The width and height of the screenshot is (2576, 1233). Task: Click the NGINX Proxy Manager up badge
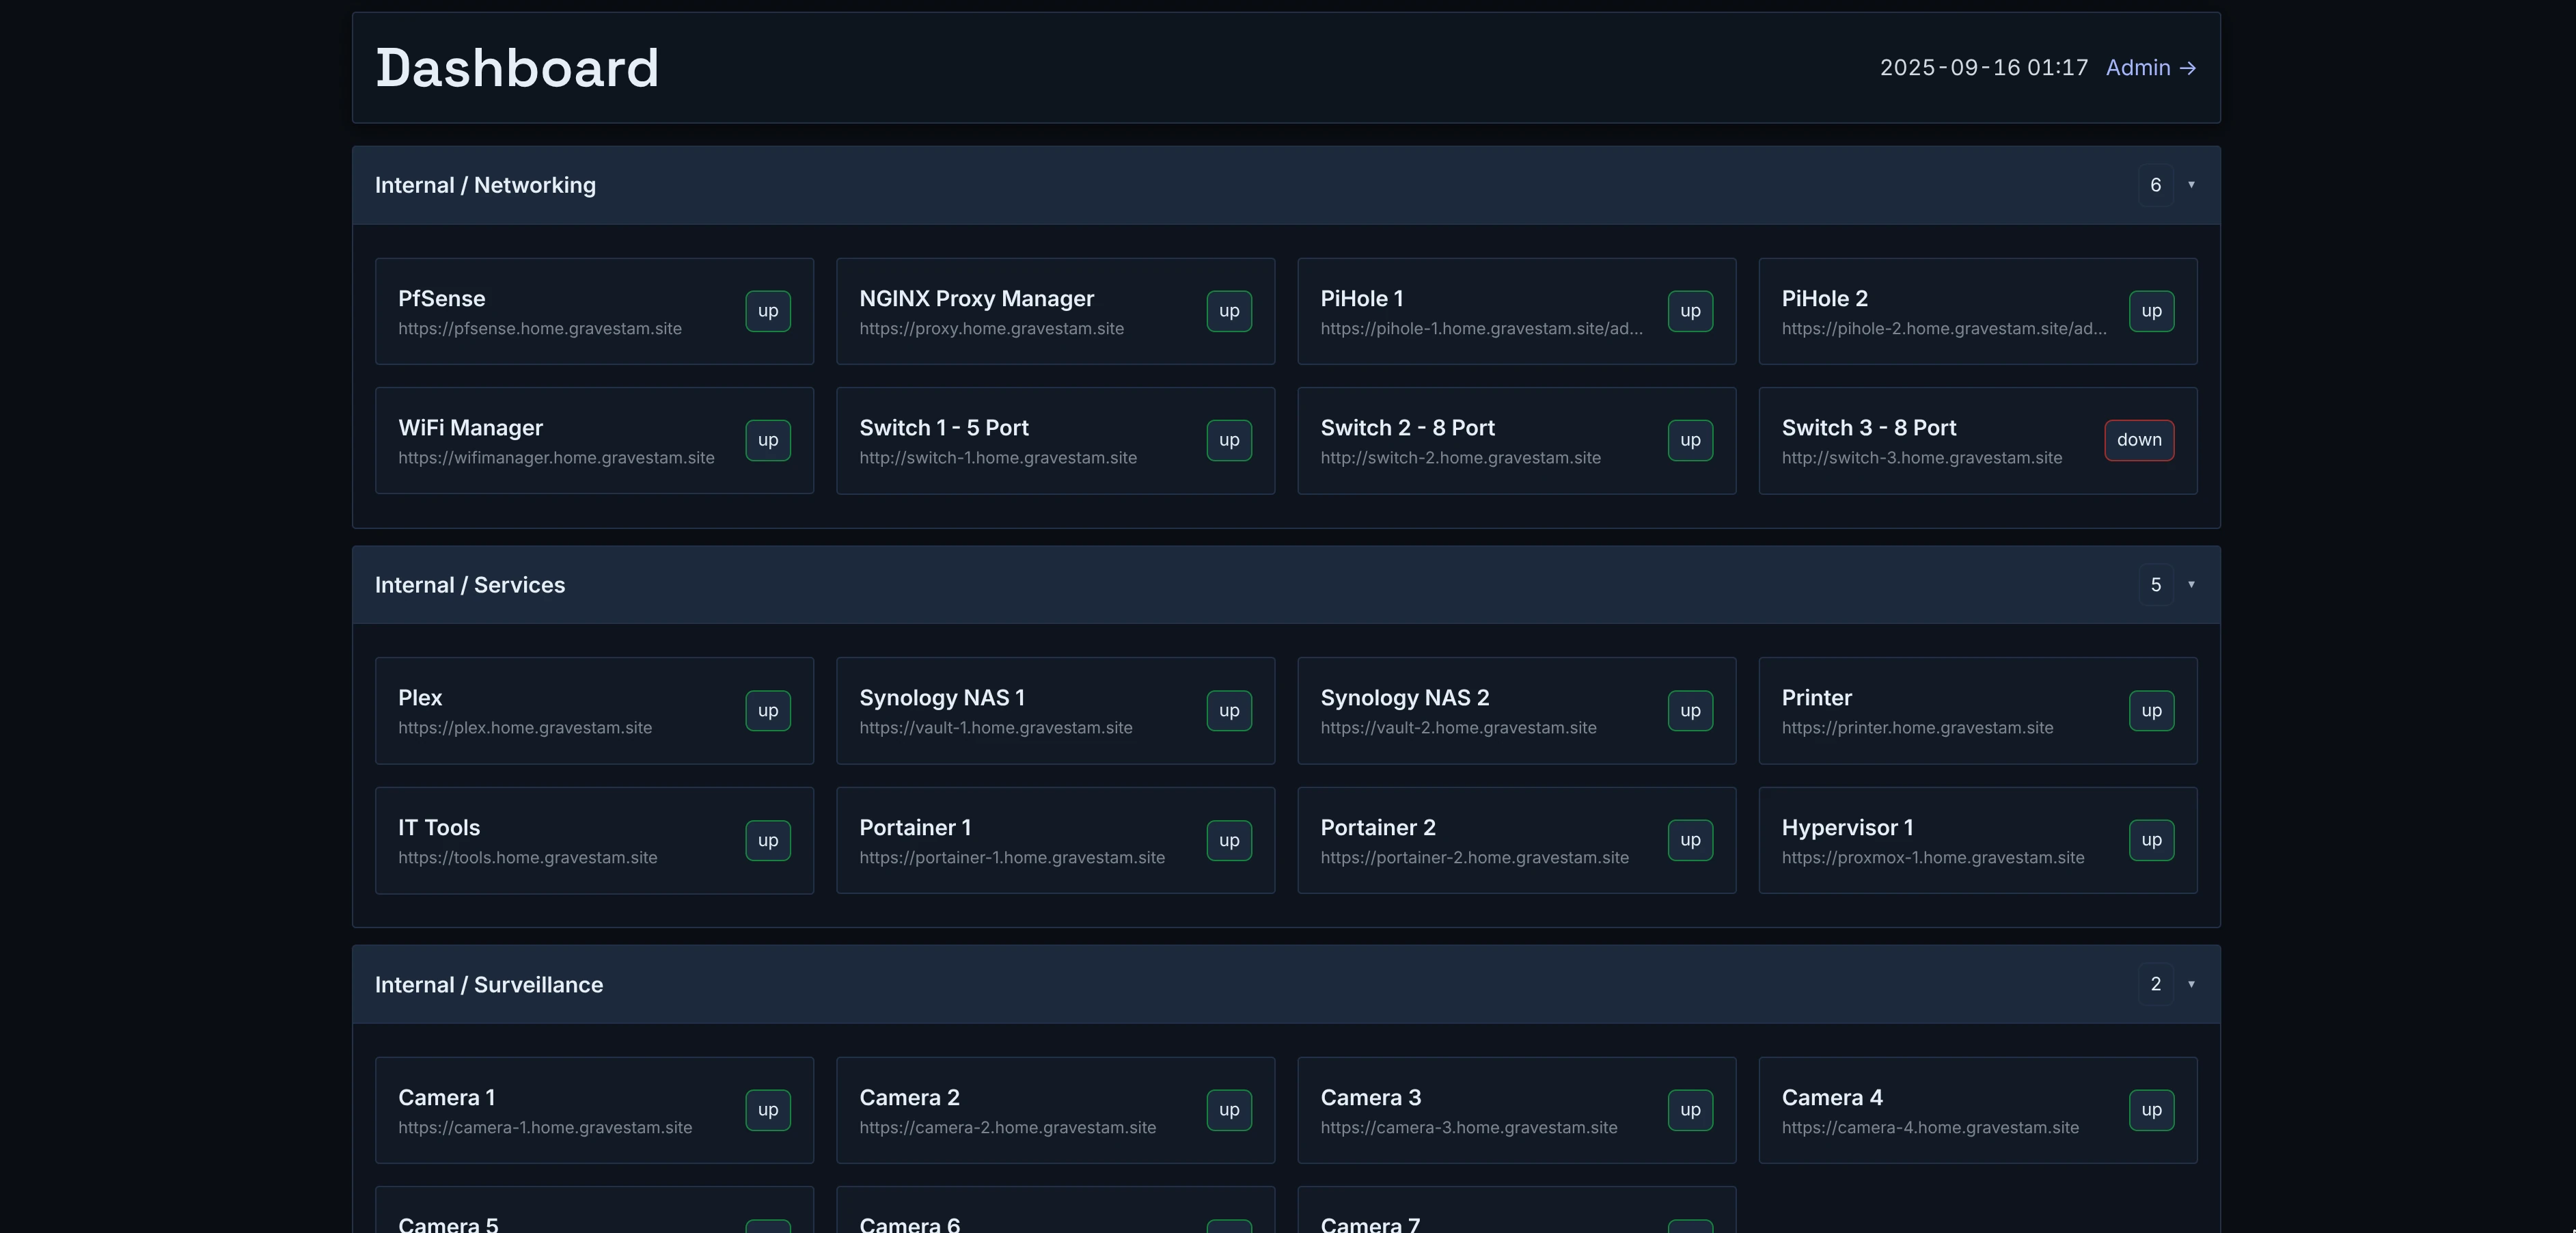1228,311
